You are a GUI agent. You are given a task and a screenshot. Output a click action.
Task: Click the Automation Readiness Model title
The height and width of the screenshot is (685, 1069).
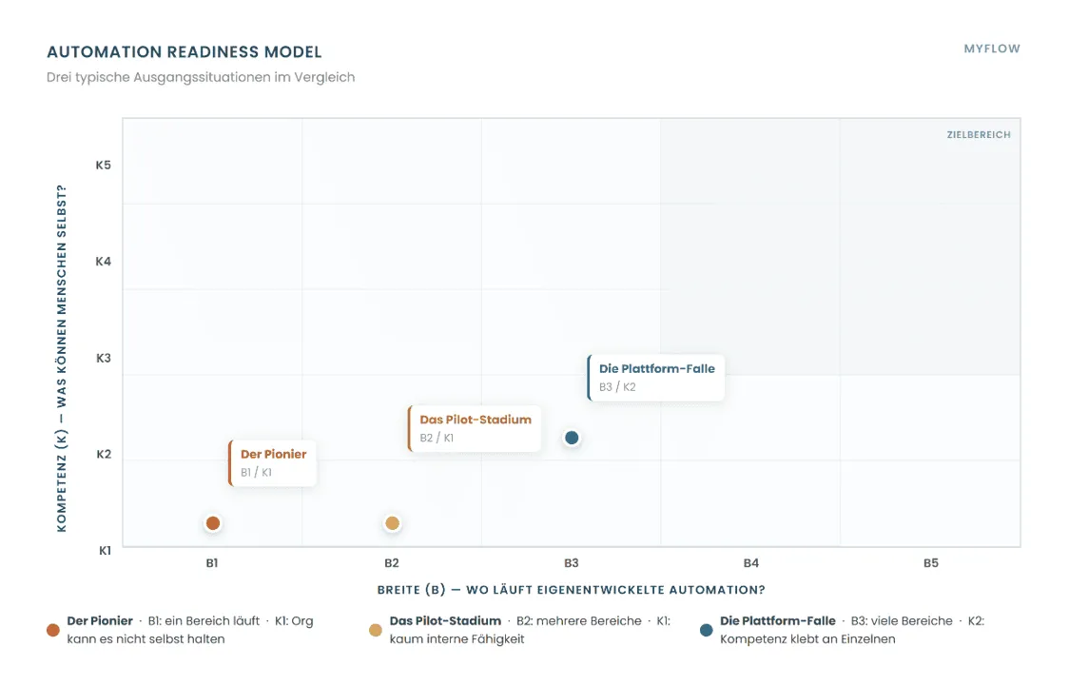[x=185, y=52]
